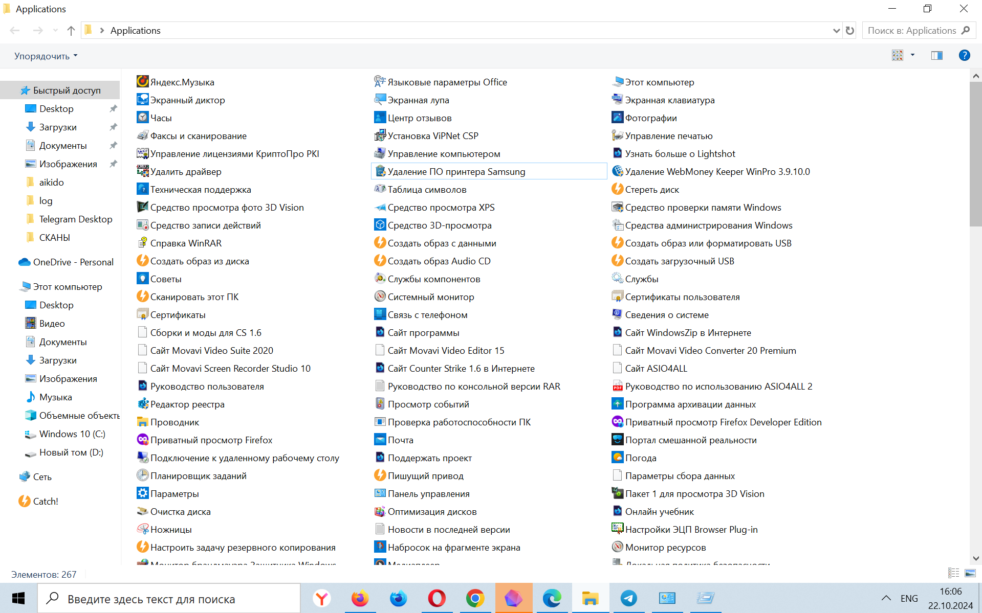Select the Экранная лупа icon
982x613 pixels.
pyautogui.click(x=380, y=99)
